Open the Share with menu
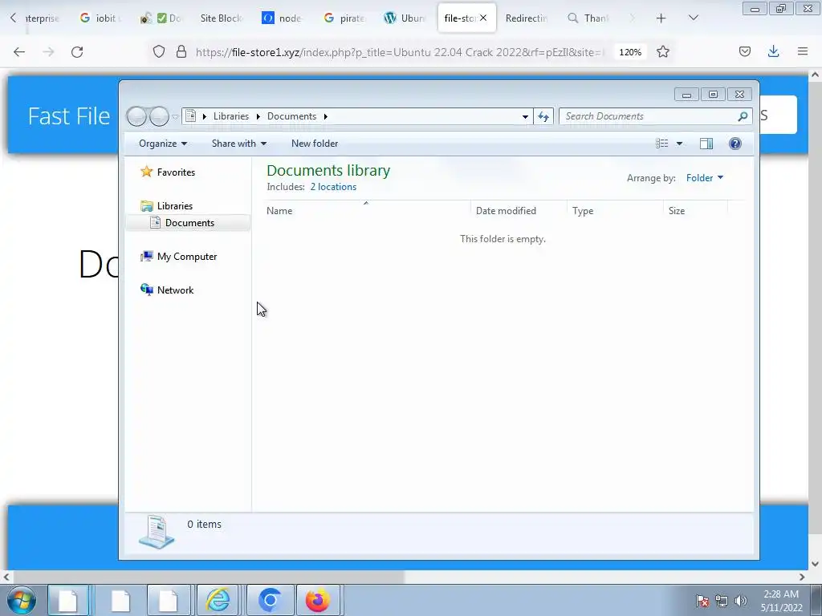The image size is (822, 616). tap(239, 144)
